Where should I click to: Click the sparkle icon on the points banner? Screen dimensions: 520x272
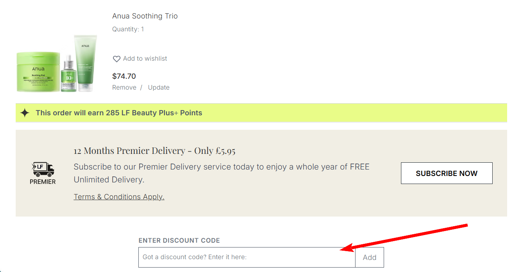point(26,113)
